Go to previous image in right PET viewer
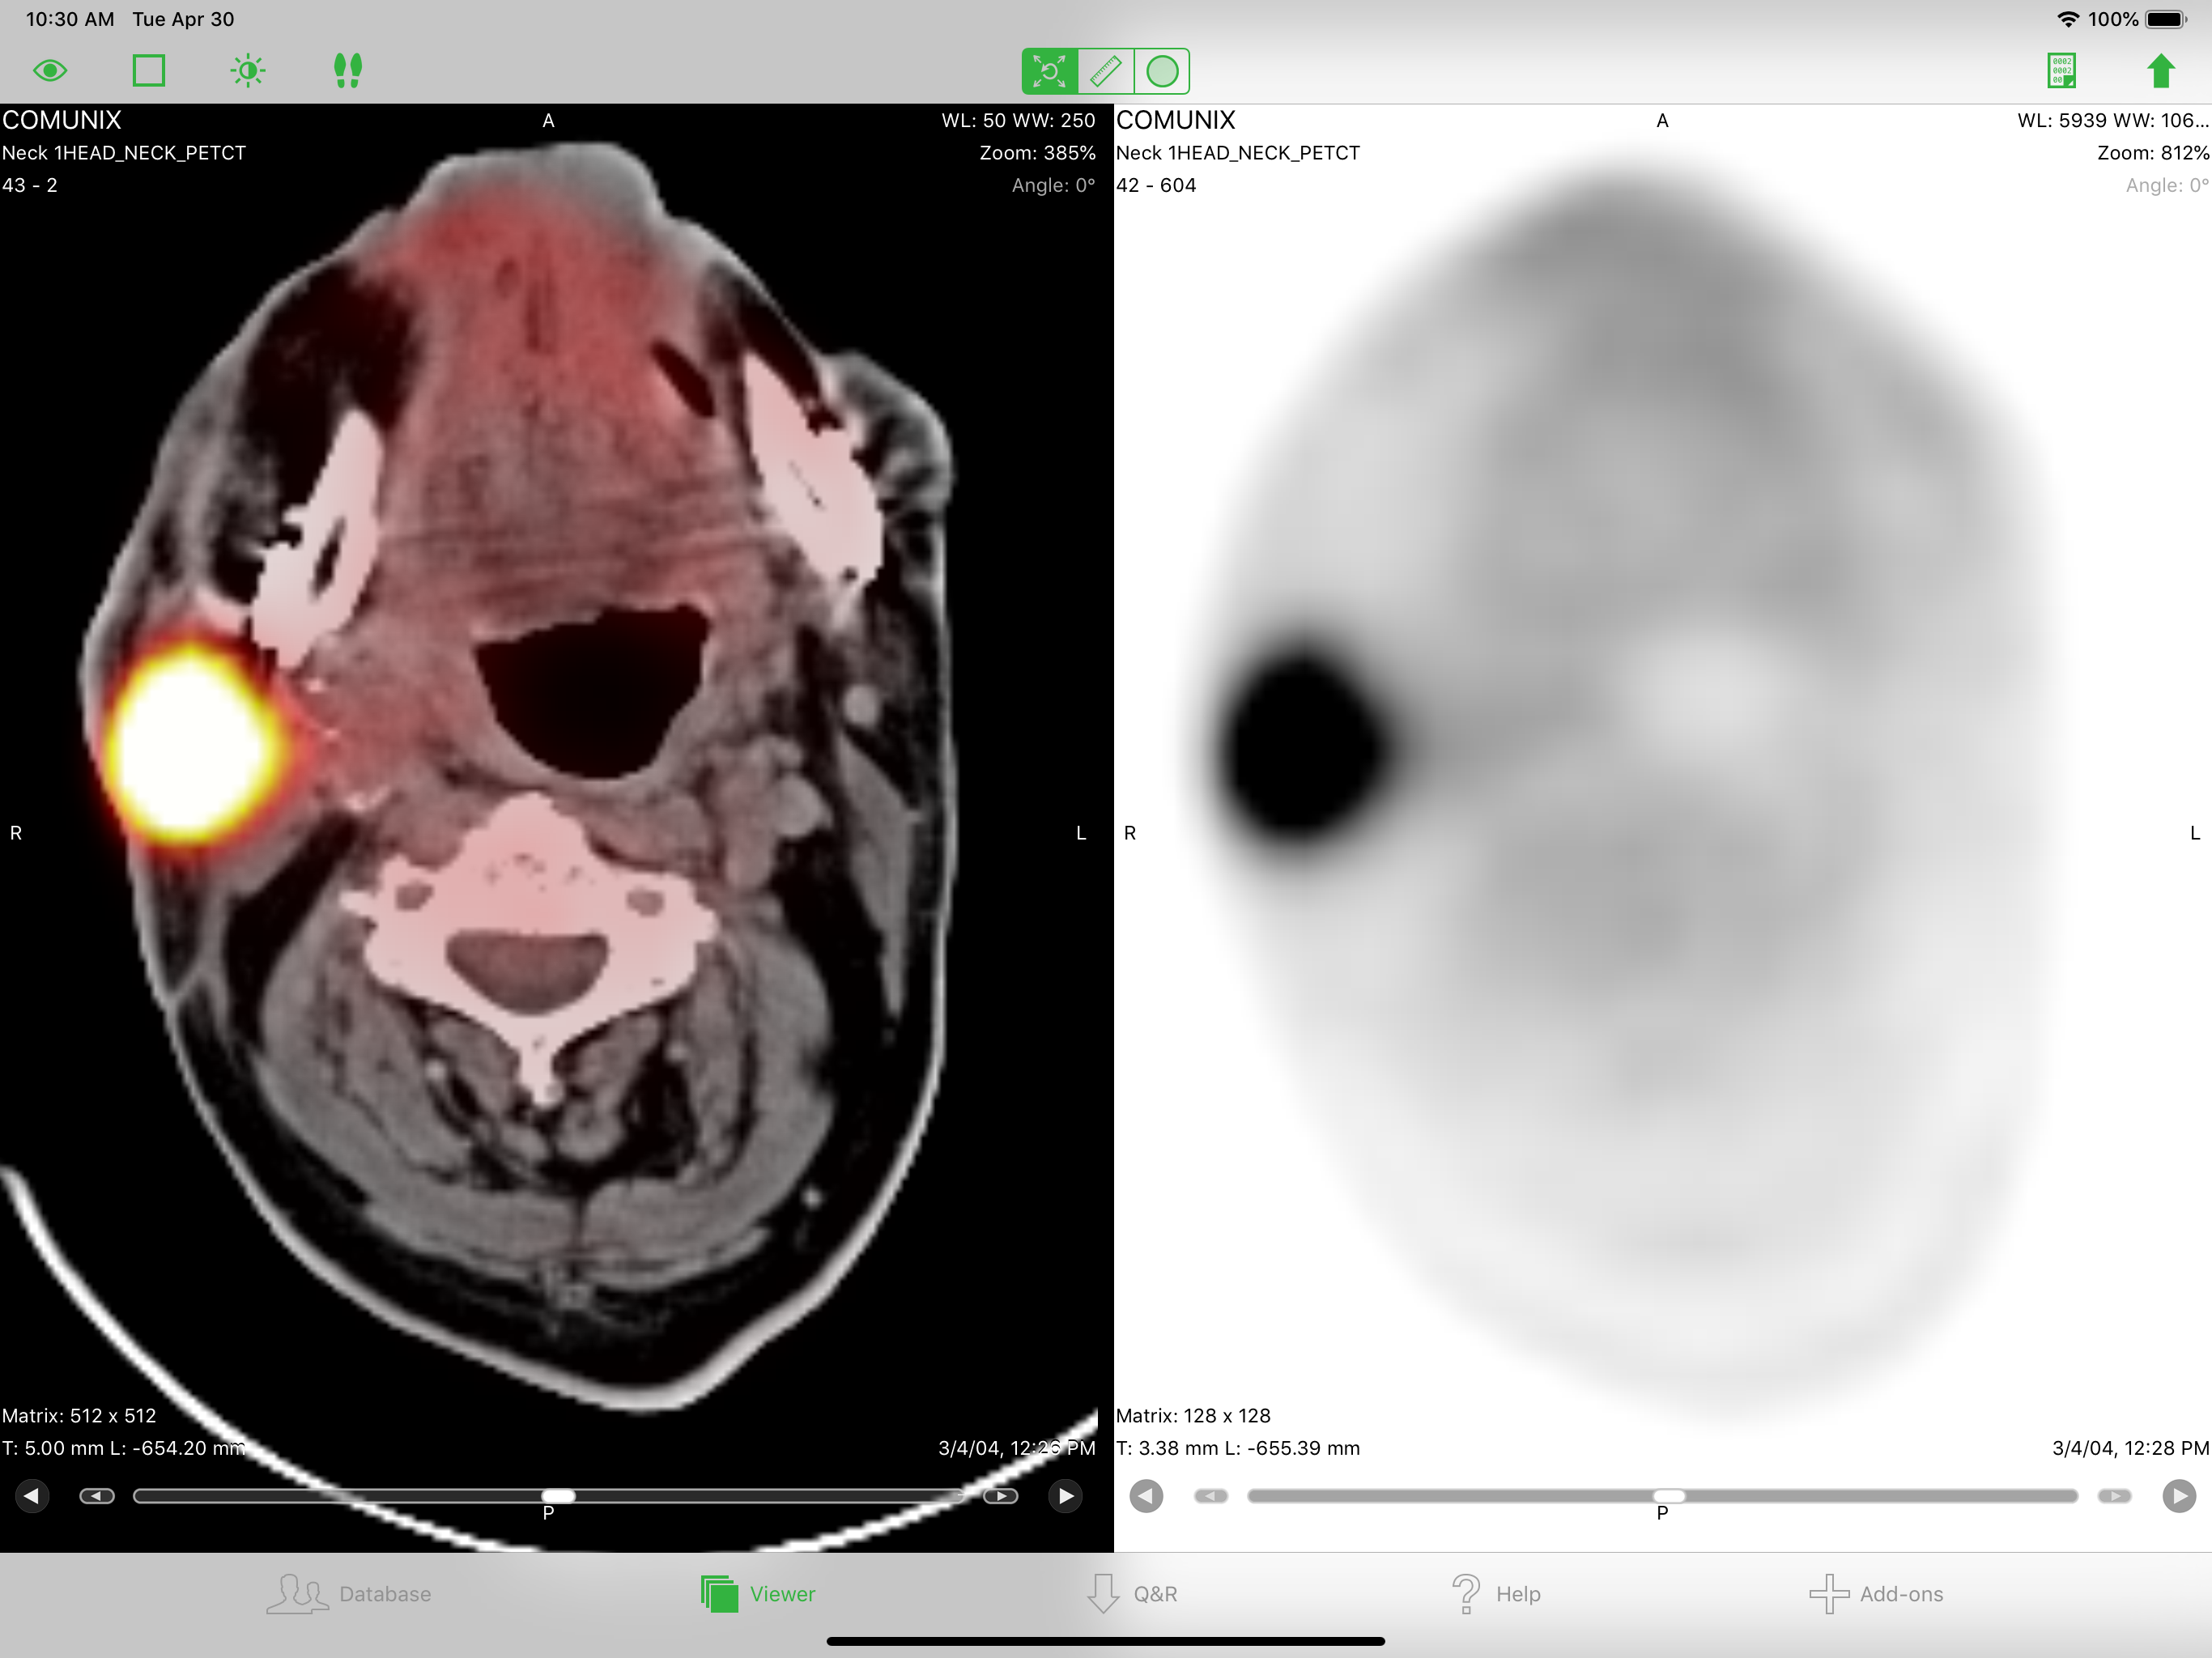 1146,1496
